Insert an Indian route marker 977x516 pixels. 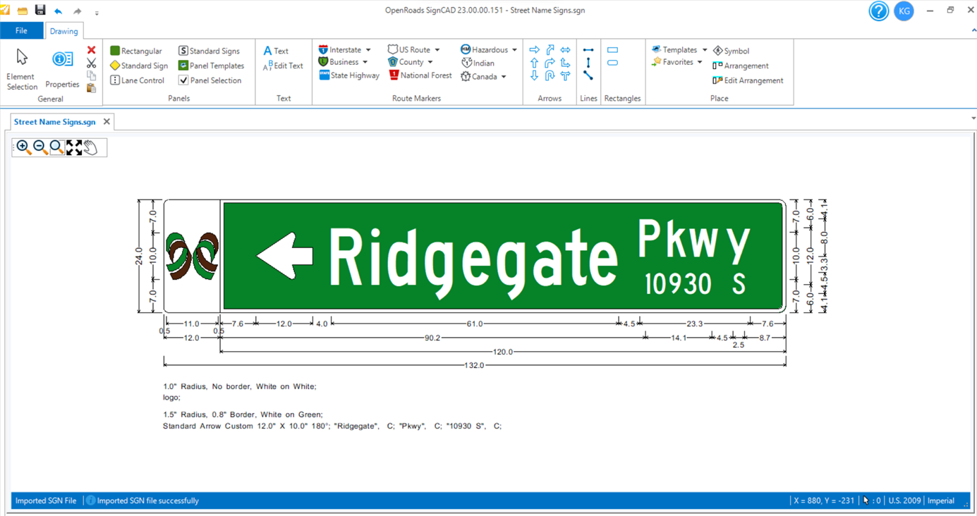(x=478, y=63)
